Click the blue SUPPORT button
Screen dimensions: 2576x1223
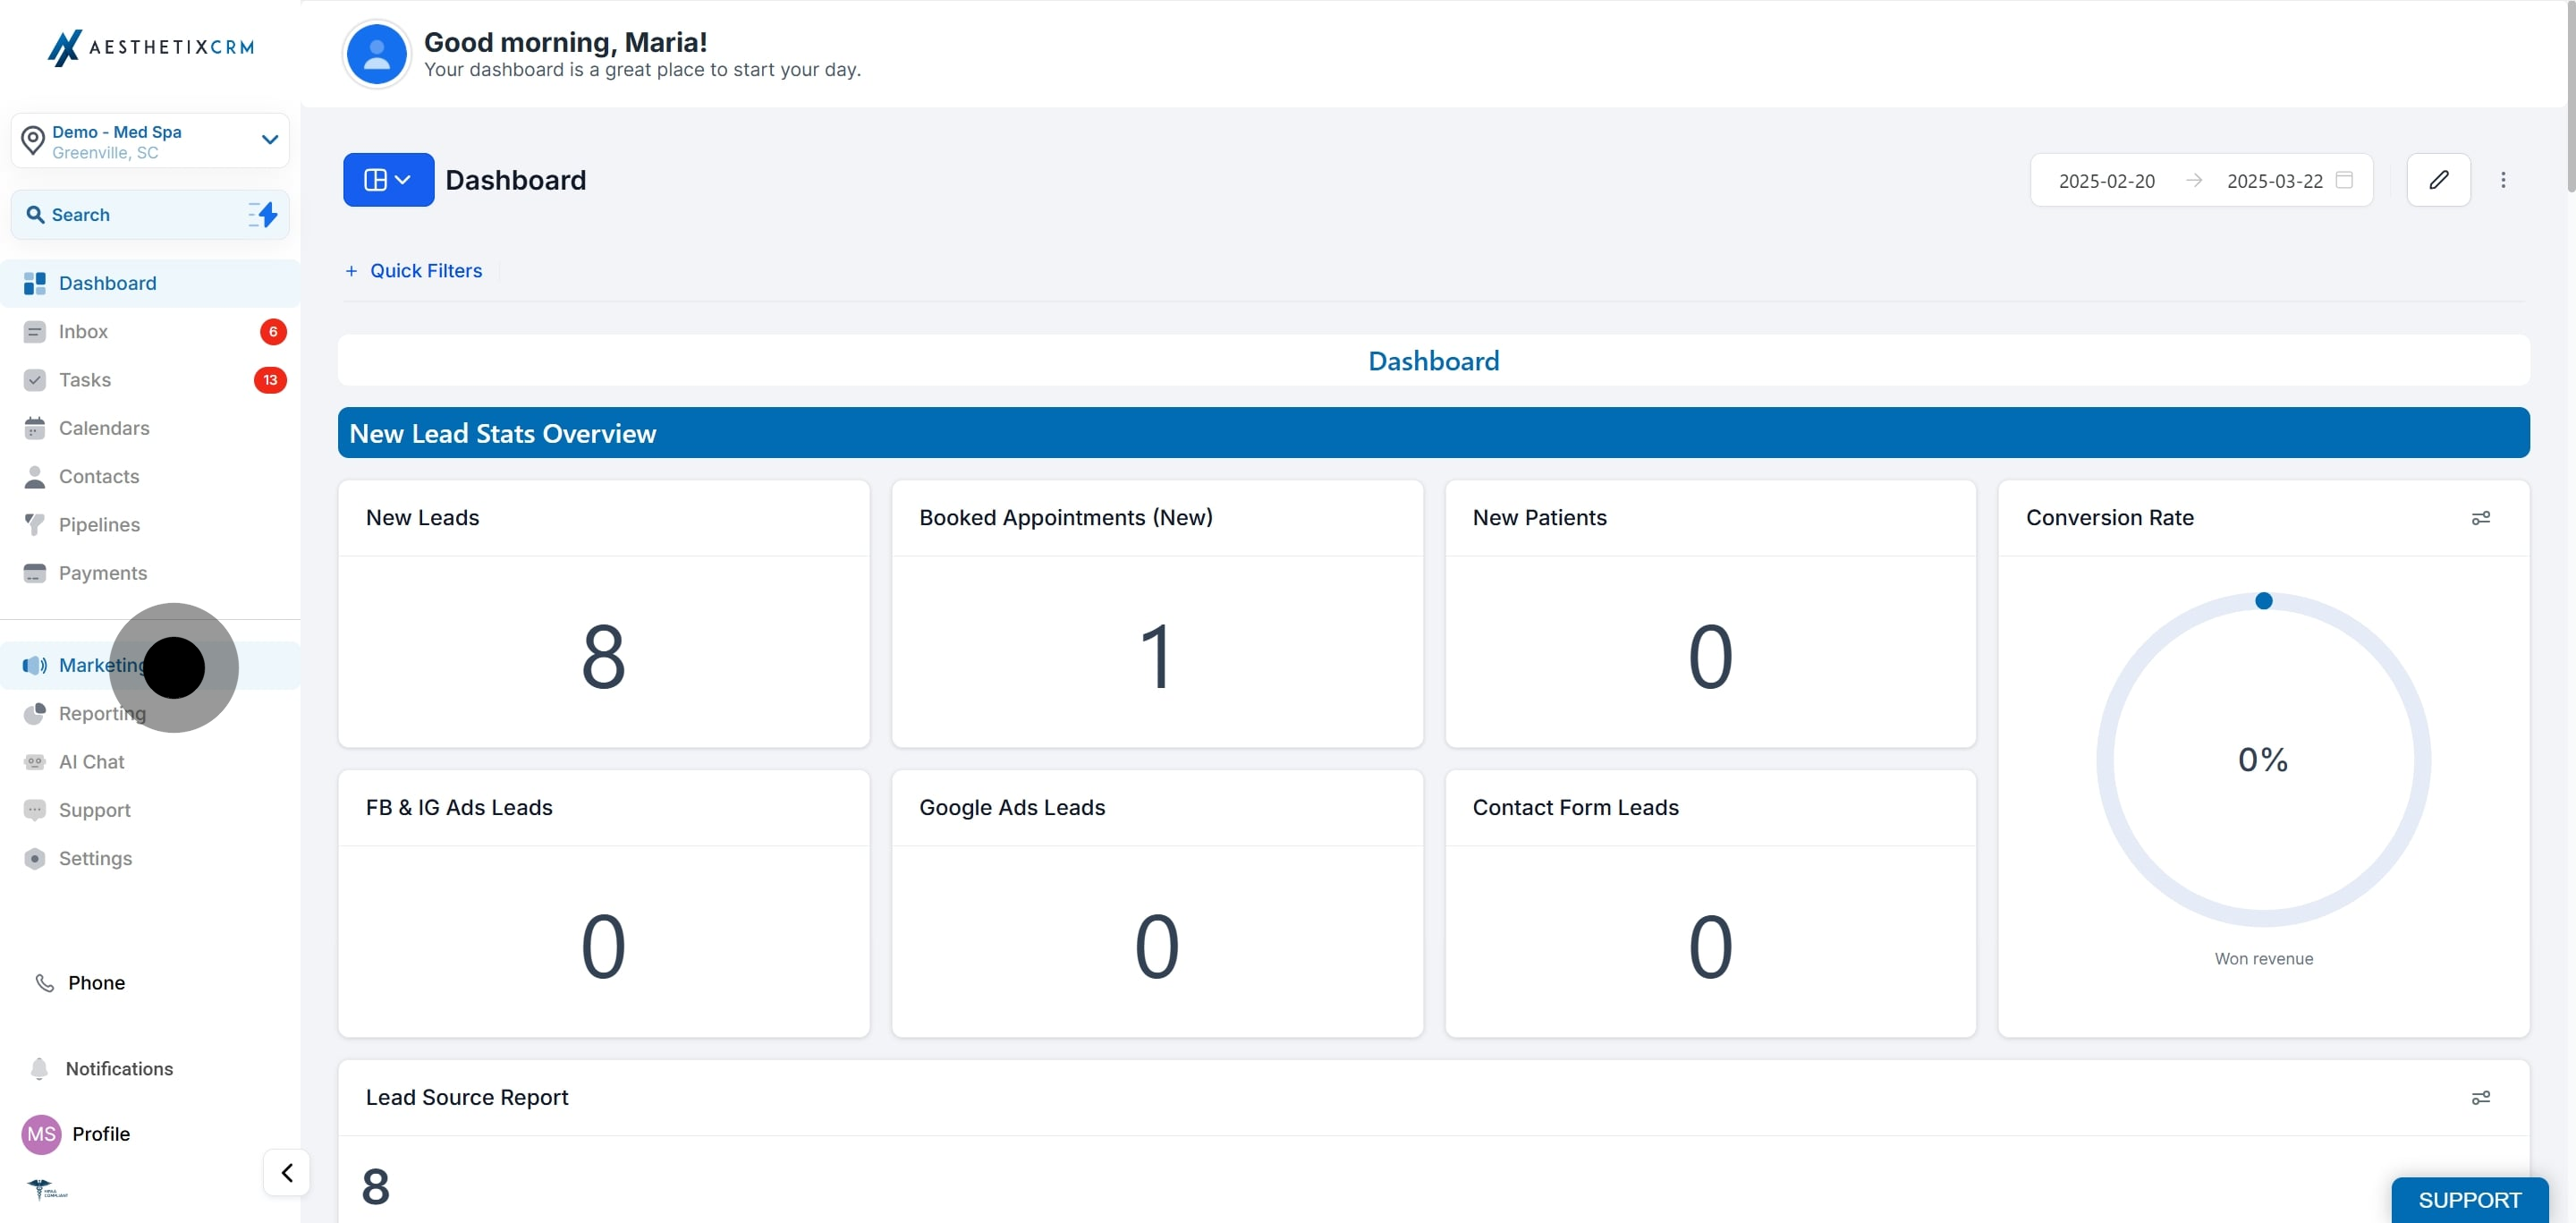click(2468, 1199)
